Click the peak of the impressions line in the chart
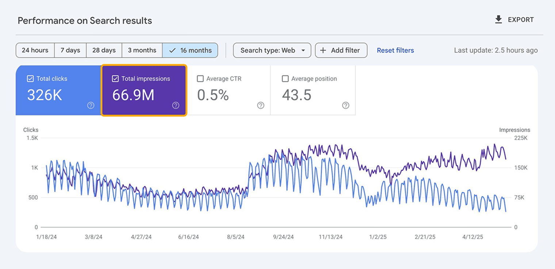Screen dimensions: 555x269 click(495, 144)
